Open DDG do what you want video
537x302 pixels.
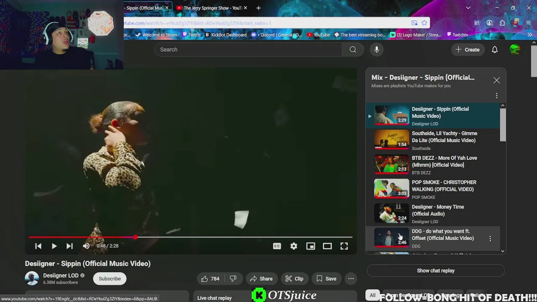pyautogui.click(x=433, y=238)
